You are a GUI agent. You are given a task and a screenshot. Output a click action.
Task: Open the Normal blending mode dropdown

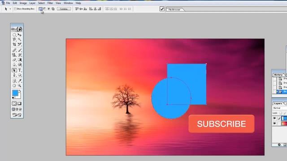[x=279, y=108]
